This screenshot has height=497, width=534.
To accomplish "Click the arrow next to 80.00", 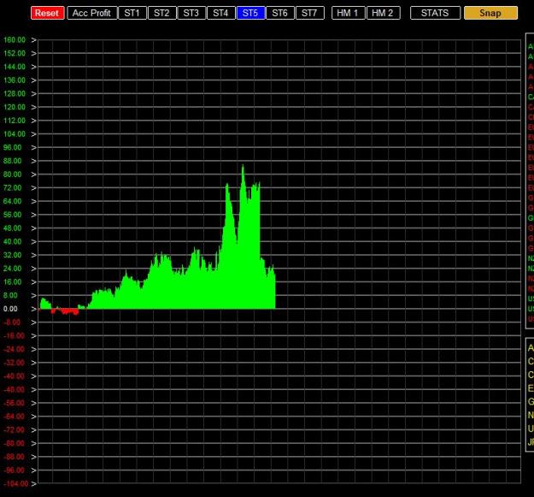I will [x=33, y=175].
